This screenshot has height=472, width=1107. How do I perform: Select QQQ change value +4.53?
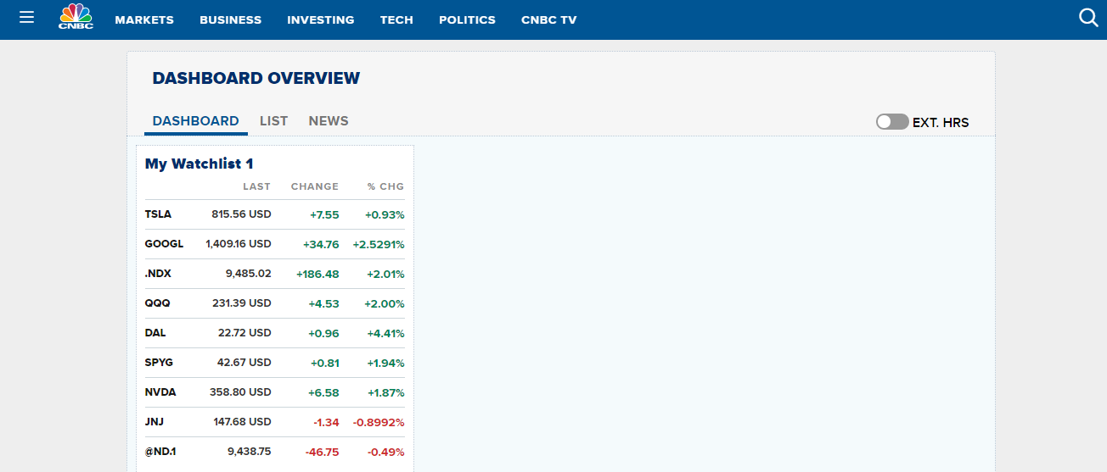click(x=324, y=303)
